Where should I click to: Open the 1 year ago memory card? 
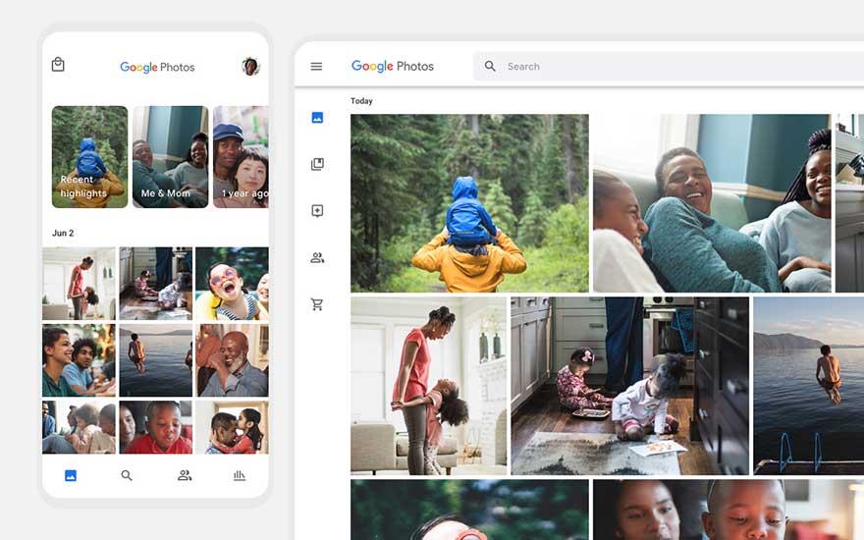click(x=241, y=157)
